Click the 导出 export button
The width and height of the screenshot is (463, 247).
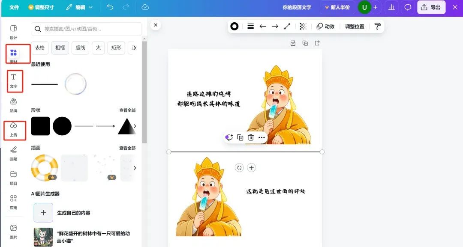pos(431,7)
